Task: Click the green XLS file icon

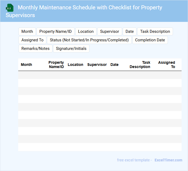Action: point(10,8)
